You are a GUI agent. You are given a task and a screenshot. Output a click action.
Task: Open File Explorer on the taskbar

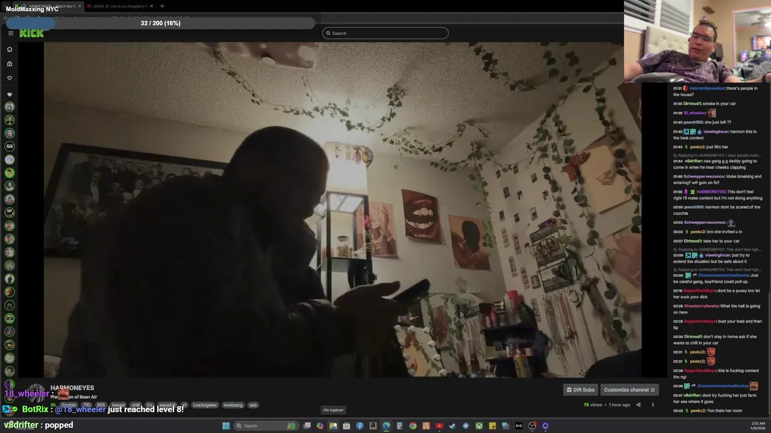pos(333,426)
